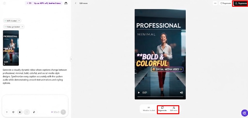Collapse the chat panel using the divider handle
Viewport: 248px width, 118px height.
pyautogui.click(x=71, y=59)
